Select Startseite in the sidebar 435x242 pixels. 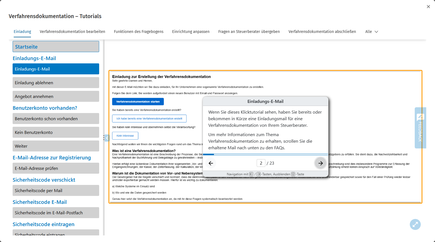coord(56,47)
